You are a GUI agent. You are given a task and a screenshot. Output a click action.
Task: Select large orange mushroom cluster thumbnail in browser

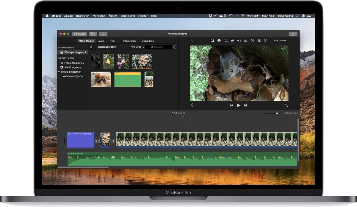[x=142, y=61]
